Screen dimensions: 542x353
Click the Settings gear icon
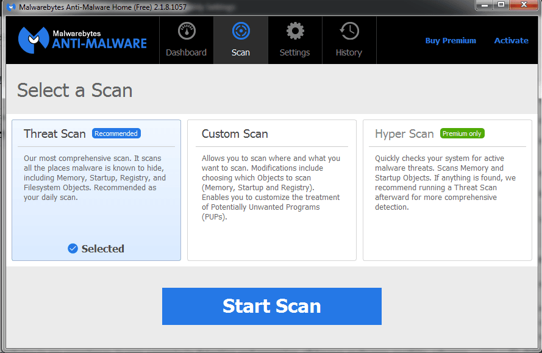[295, 31]
